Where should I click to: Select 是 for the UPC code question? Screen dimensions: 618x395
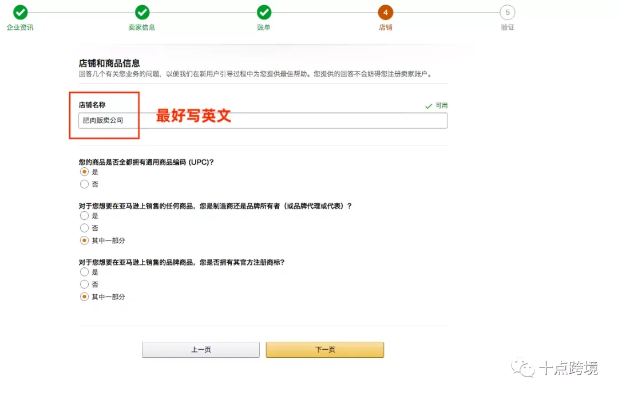[x=85, y=172]
